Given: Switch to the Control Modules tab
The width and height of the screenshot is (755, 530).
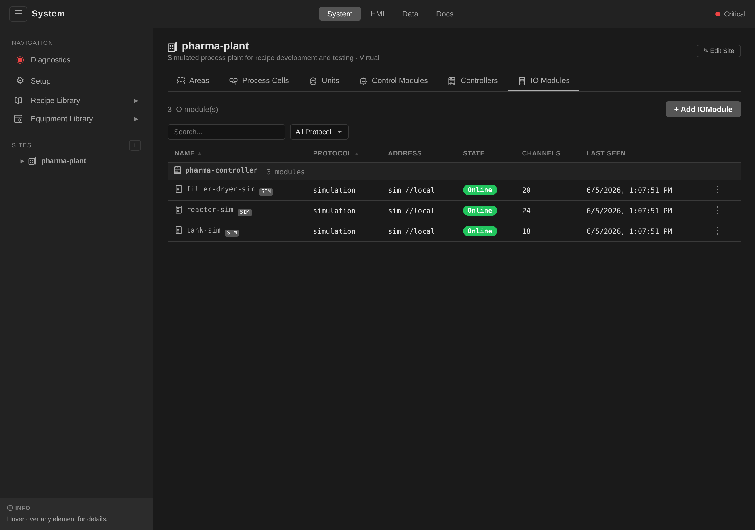Looking at the screenshot, I should tap(394, 81).
